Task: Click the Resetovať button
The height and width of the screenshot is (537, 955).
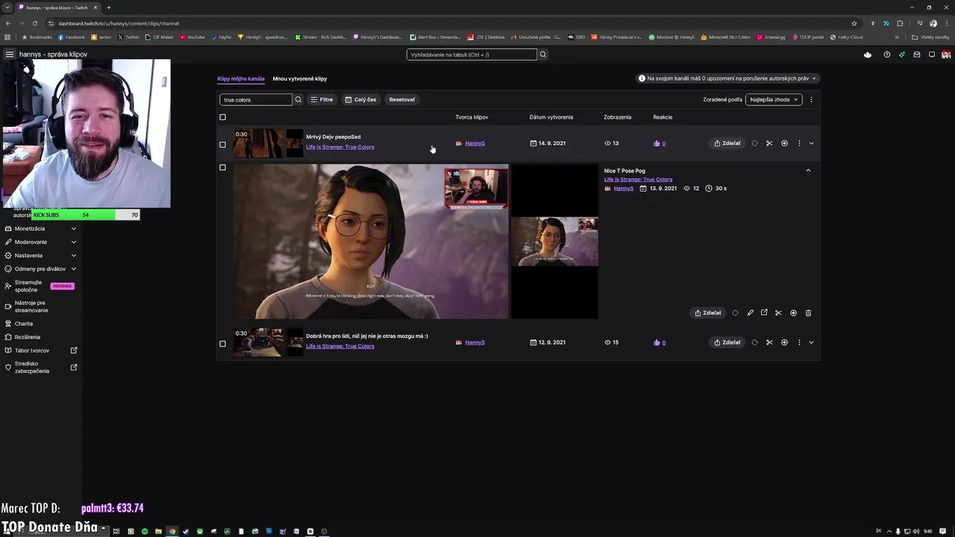Action: pyautogui.click(x=402, y=99)
